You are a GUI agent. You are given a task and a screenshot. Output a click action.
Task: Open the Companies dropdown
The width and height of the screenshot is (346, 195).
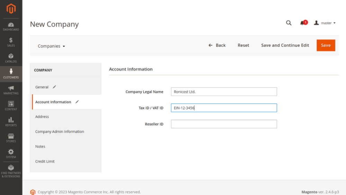pyautogui.click(x=51, y=46)
